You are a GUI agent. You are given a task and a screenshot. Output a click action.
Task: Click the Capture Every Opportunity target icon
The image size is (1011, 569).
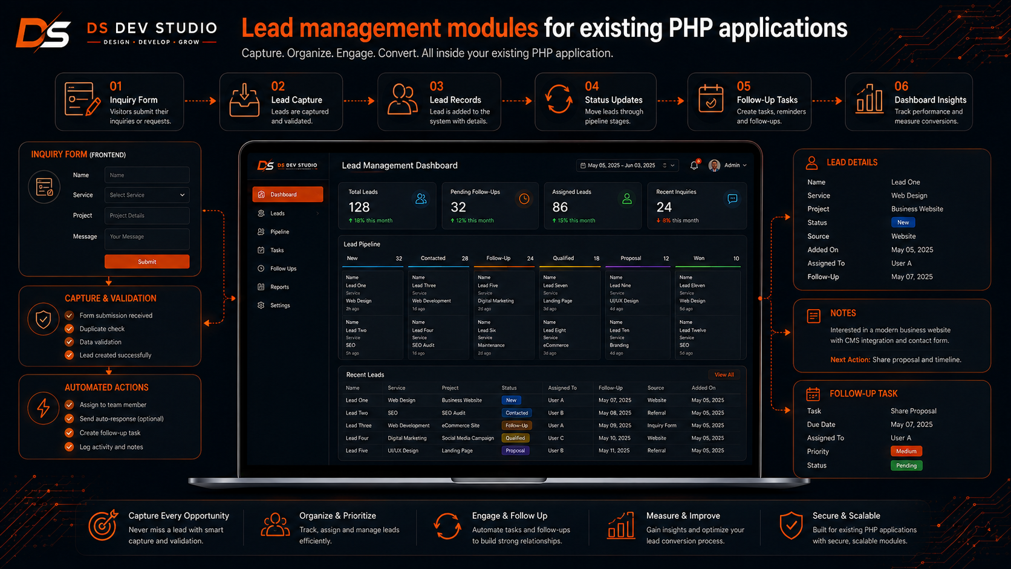pyautogui.click(x=103, y=525)
